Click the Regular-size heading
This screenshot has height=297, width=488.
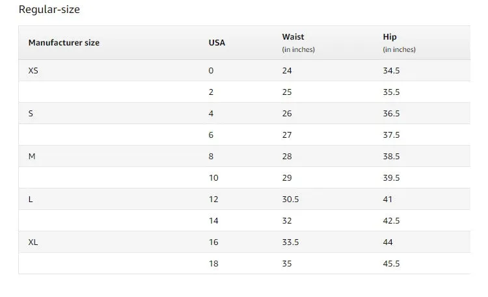pyautogui.click(x=49, y=9)
